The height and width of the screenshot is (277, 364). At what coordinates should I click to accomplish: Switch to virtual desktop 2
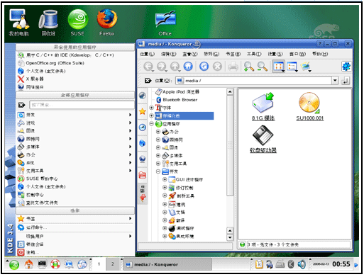(113, 264)
